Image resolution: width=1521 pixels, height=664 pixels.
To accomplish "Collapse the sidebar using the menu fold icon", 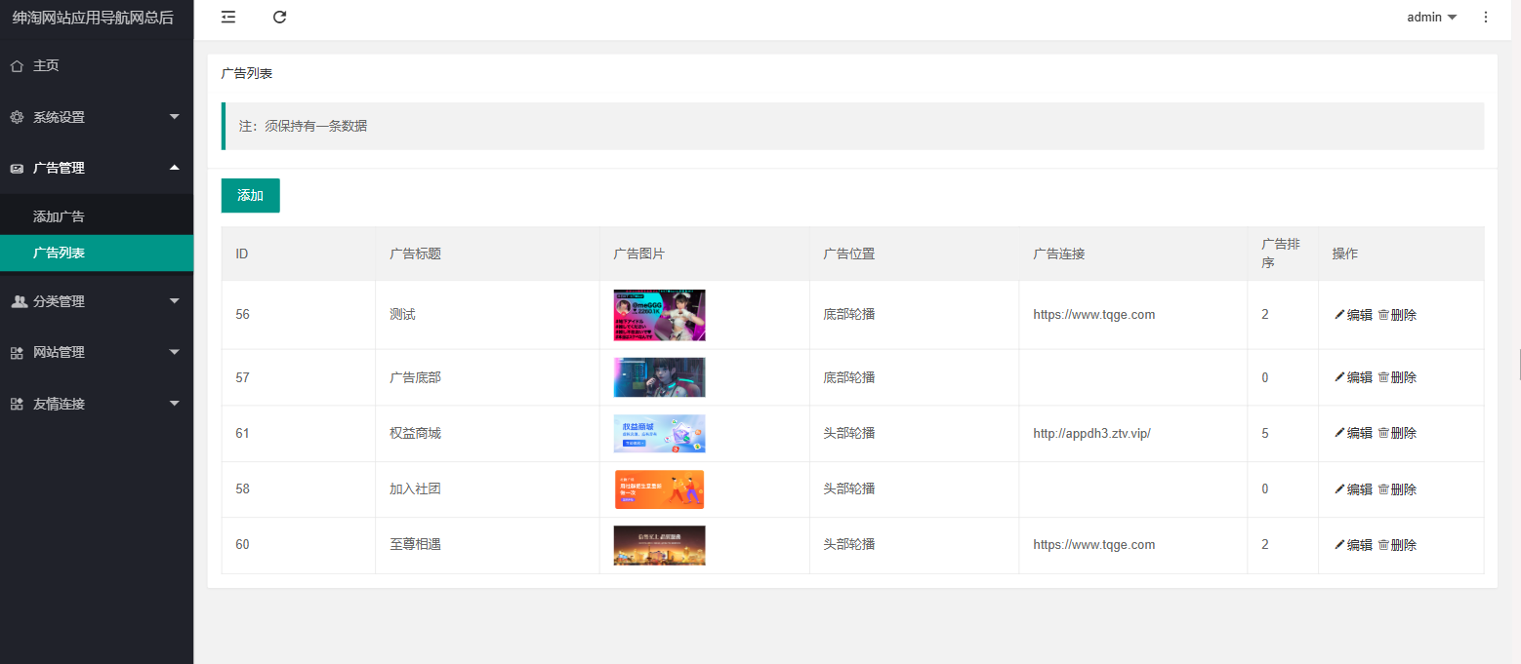I will click(228, 17).
